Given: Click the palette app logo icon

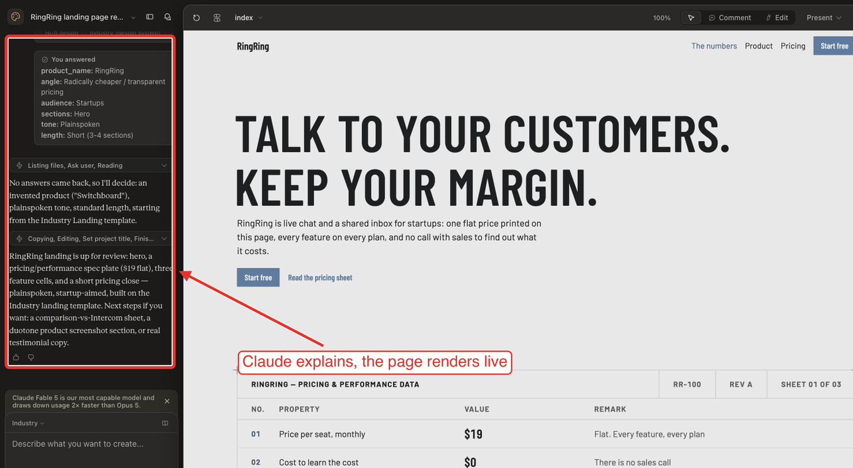Looking at the screenshot, I should pyautogui.click(x=16, y=17).
